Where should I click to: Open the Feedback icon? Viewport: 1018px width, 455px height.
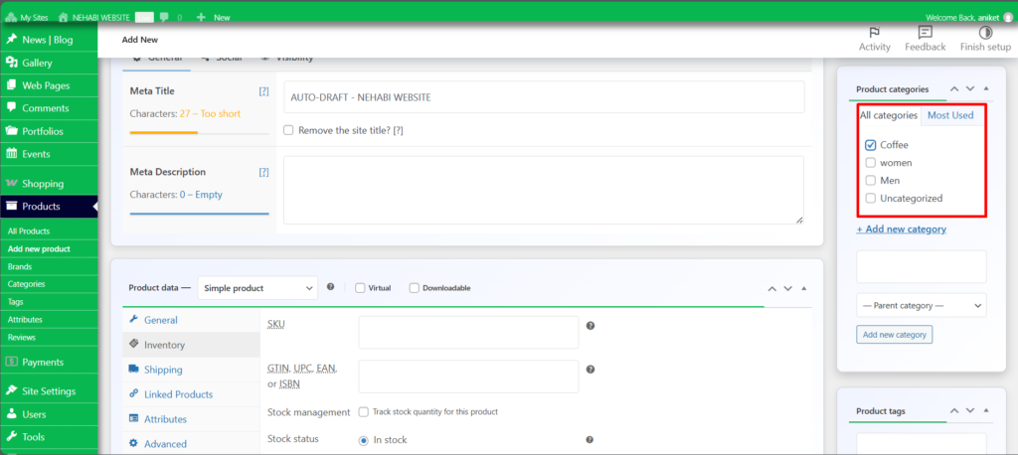926,33
